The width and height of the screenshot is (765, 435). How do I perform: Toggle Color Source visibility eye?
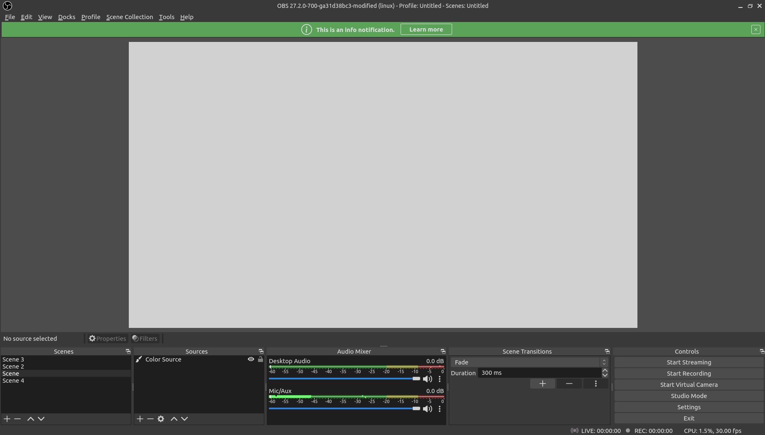(251, 359)
